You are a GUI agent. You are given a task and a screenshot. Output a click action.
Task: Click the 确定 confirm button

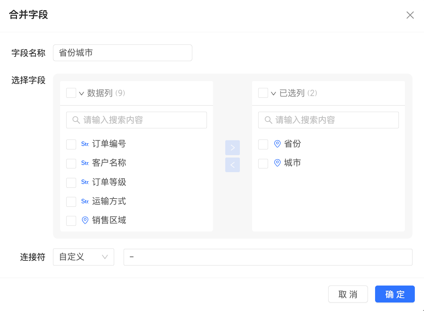coord(395,294)
